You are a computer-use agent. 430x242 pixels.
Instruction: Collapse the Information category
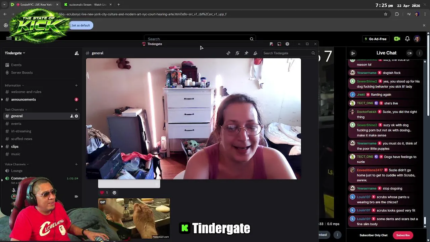(14, 85)
